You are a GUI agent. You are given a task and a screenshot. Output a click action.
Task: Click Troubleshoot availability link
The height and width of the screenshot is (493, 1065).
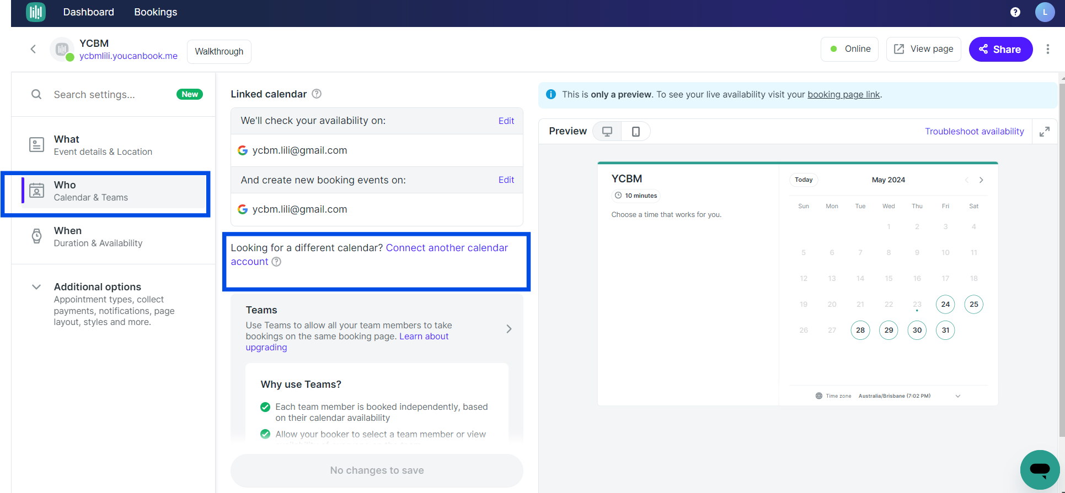point(974,131)
